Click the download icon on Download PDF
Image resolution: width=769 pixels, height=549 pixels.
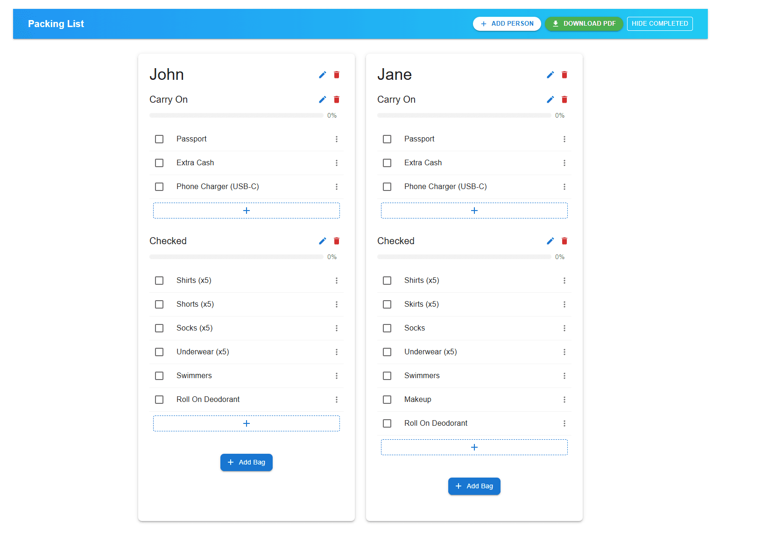[x=556, y=23]
